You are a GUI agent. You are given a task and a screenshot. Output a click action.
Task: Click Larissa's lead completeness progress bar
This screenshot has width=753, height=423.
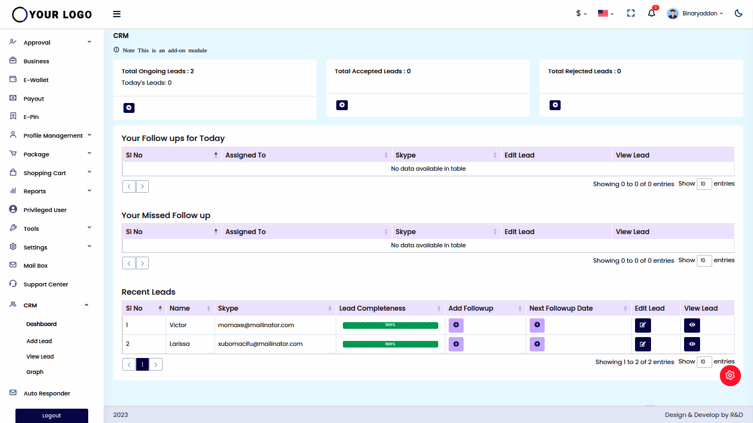[x=390, y=344]
